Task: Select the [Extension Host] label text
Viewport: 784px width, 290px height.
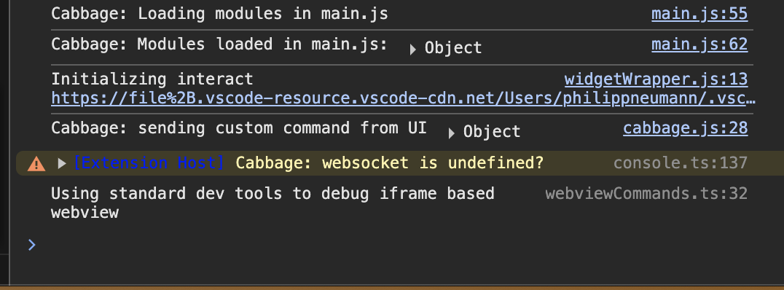Action: (149, 162)
